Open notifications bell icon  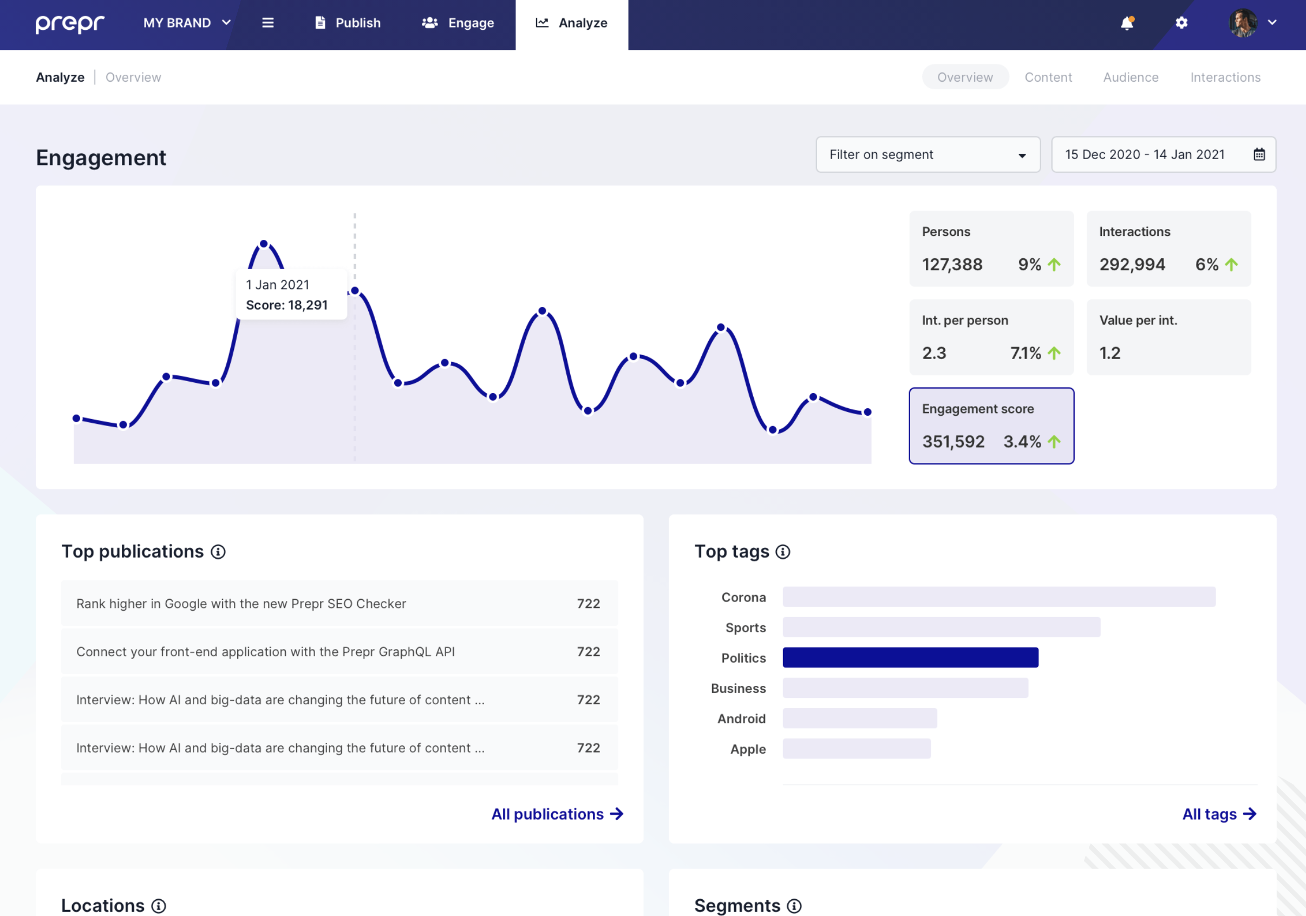point(1127,23)
